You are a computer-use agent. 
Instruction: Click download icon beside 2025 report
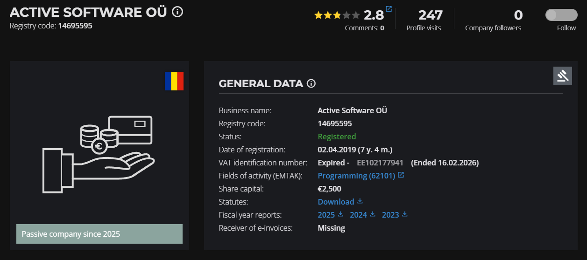[340, 214]
